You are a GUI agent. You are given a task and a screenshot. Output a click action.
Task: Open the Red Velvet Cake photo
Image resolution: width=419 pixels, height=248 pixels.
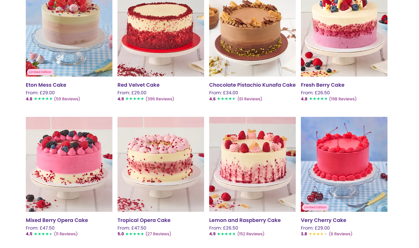coord(161,38)
